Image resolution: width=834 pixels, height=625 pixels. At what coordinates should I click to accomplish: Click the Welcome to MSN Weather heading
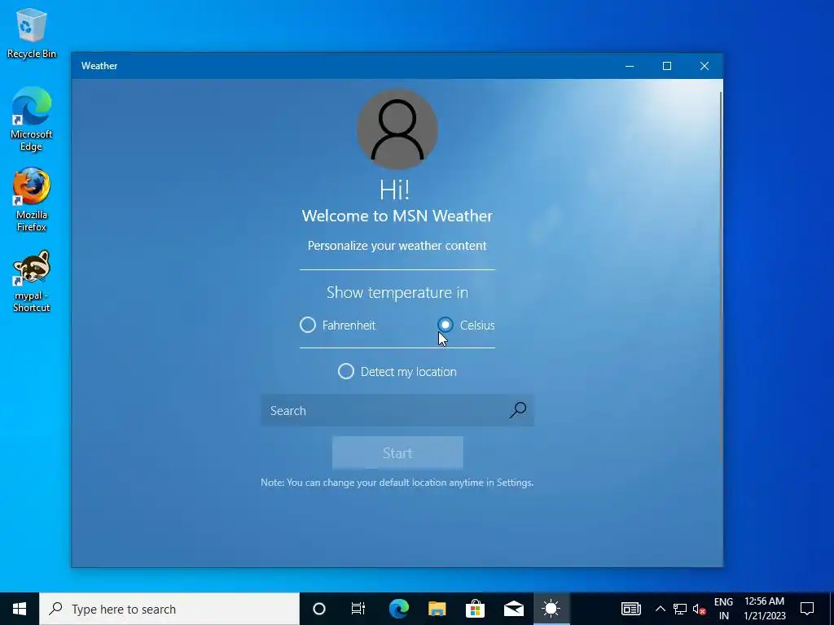click(x=397, y=216)
